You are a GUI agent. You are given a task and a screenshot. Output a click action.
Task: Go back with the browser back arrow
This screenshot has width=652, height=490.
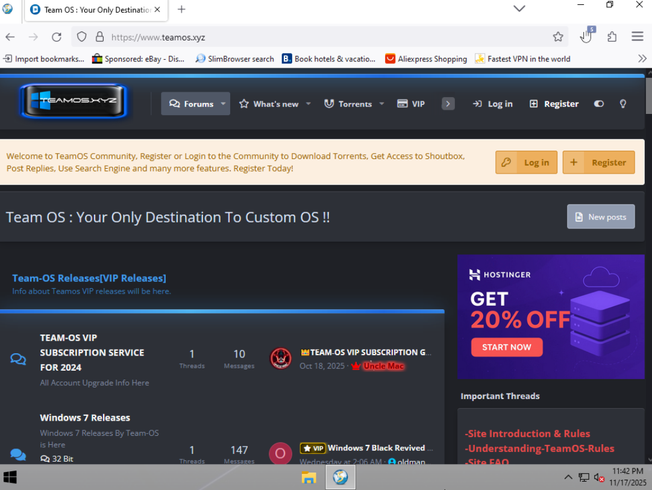[x=10, y=37]
